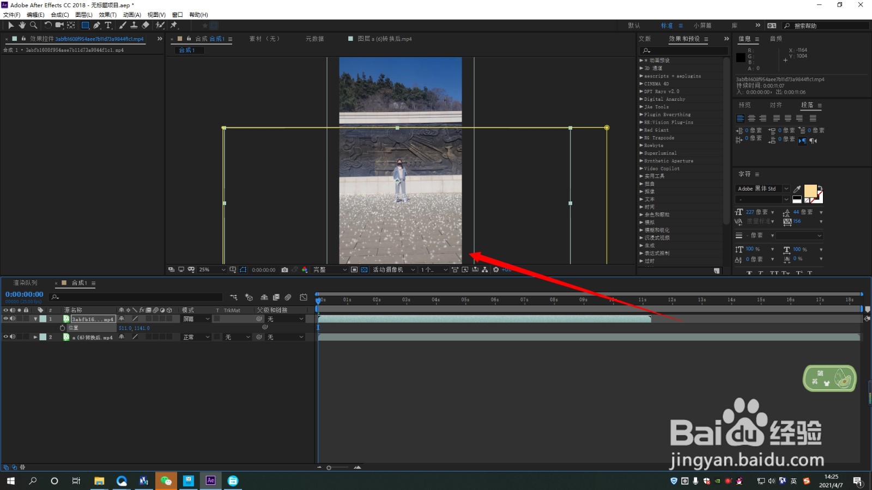
Task: Open the 合成(C) menu
Action: tap(60, 15)
